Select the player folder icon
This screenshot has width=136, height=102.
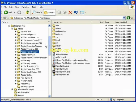(54, 46)
